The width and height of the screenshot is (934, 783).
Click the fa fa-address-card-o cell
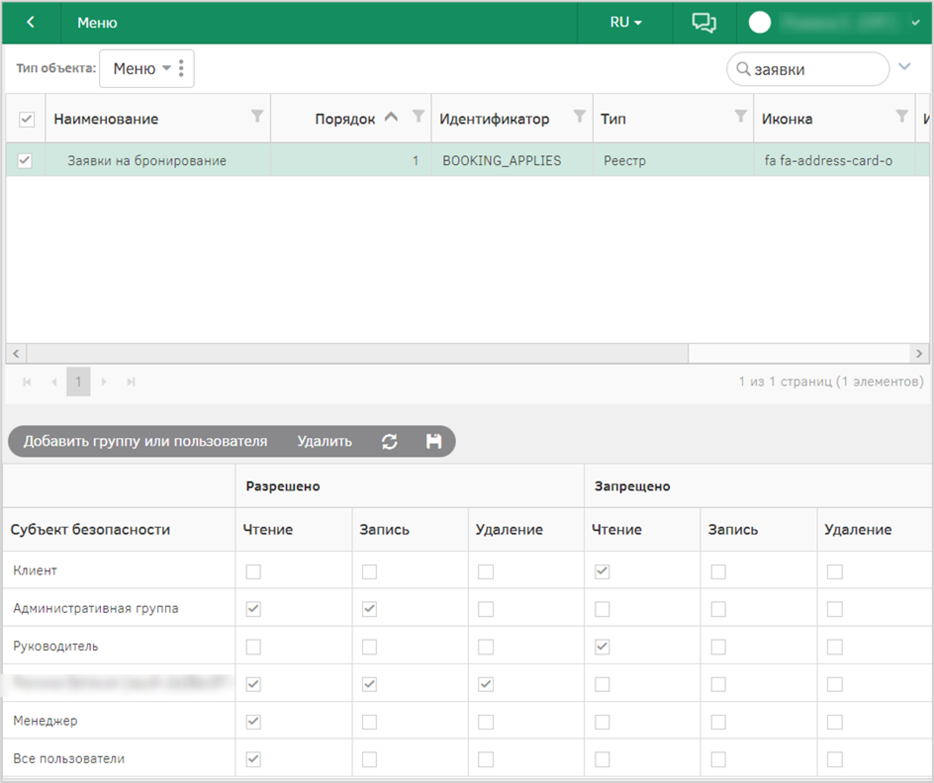click(834, 160)
